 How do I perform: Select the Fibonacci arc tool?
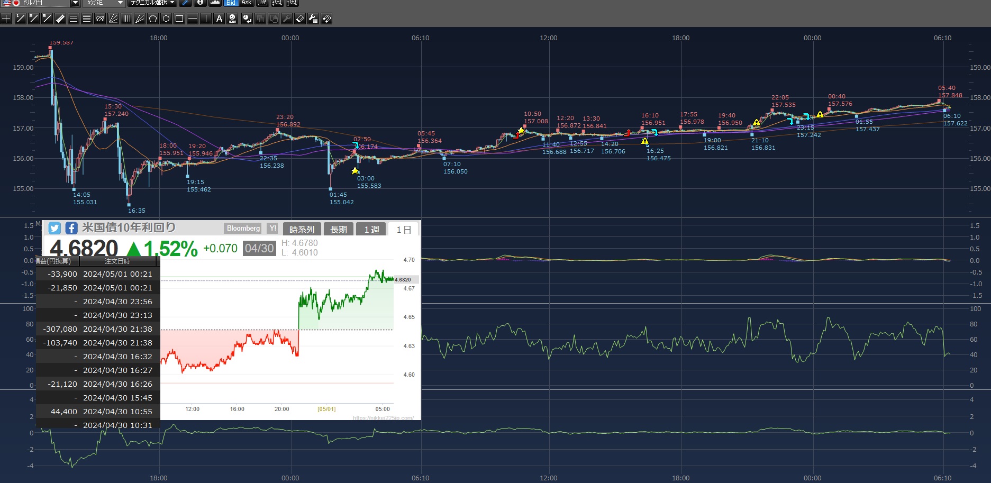click(100, 19)
